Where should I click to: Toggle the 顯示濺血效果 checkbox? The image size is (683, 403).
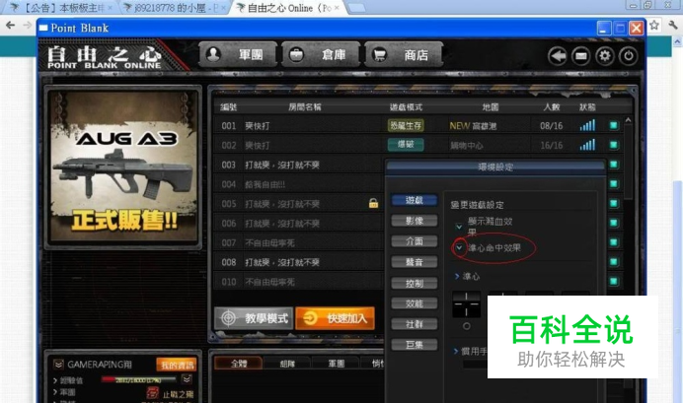point(459,227)
